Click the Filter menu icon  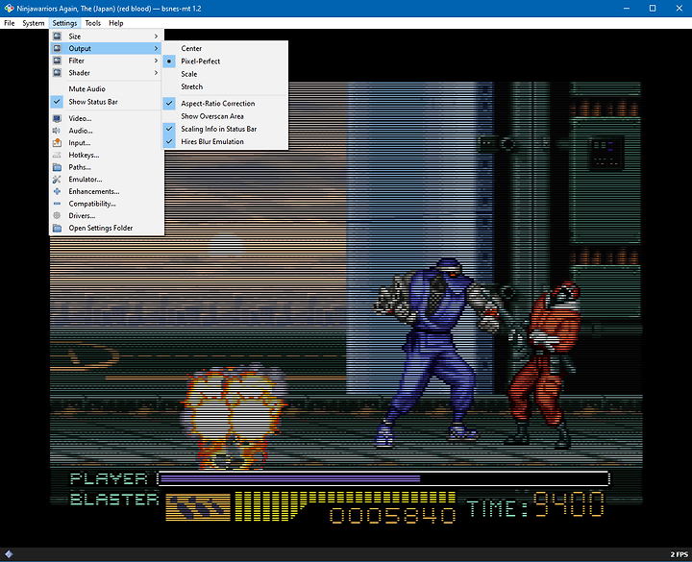pos(57,61)
